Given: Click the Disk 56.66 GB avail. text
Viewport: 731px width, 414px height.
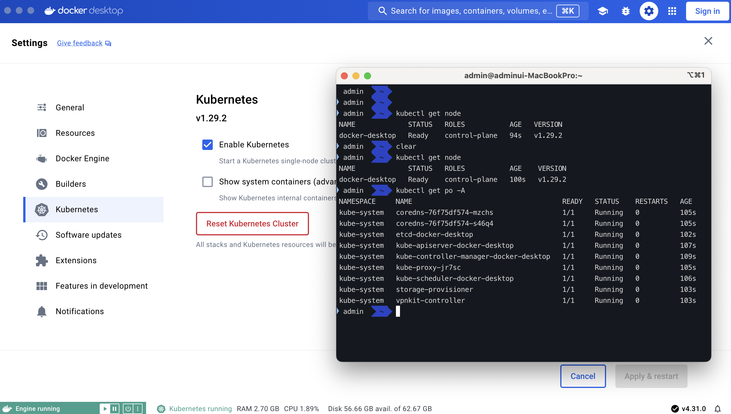Looking at the screenshot, I should (380, 408).
